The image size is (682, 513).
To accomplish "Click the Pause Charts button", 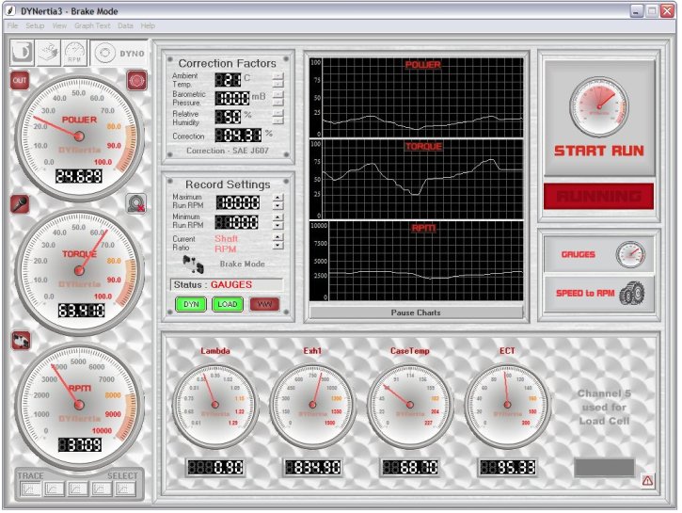I will click(416, 313).
